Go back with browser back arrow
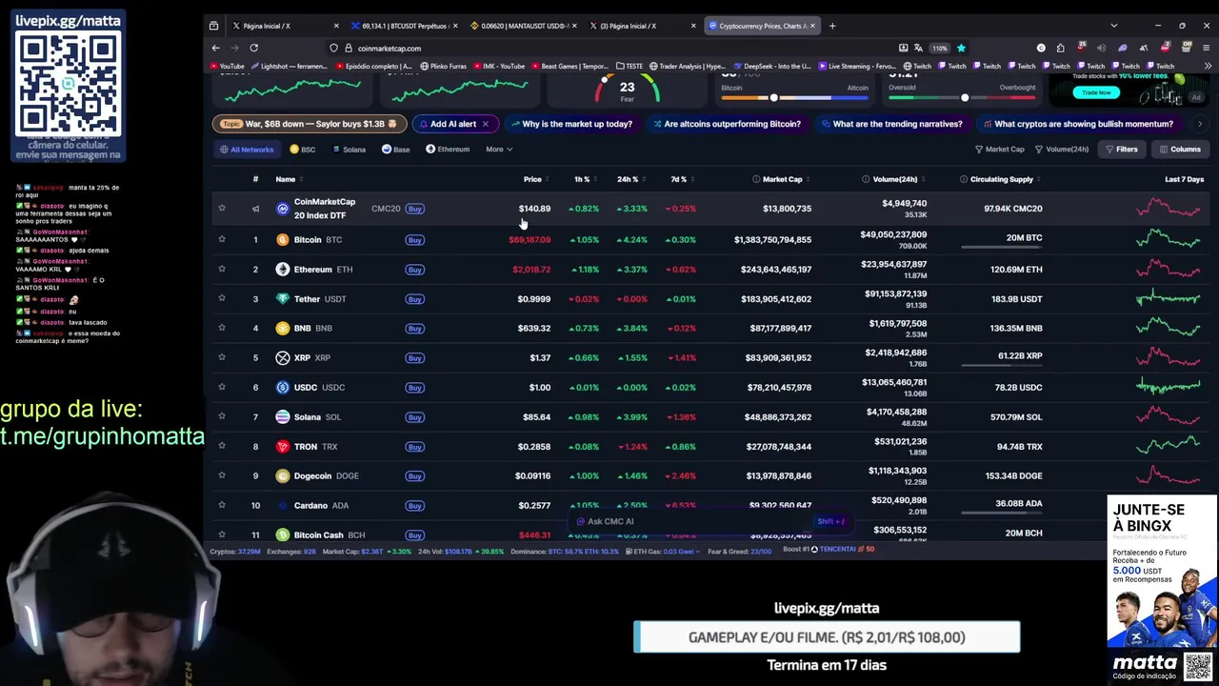The height and width of the screenshot is (686, 1219). [215, 48]
